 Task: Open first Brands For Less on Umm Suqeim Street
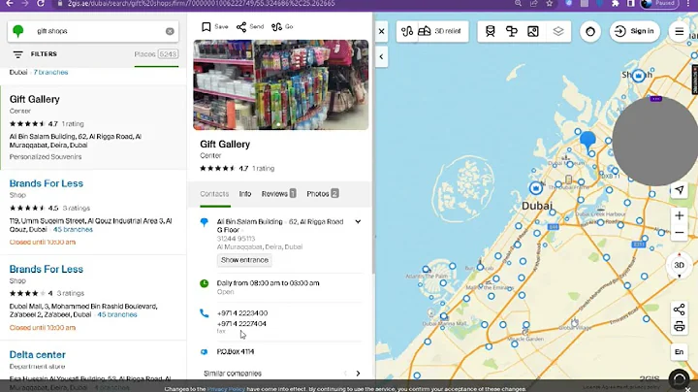pyautogui.click(x=47, y=183)
